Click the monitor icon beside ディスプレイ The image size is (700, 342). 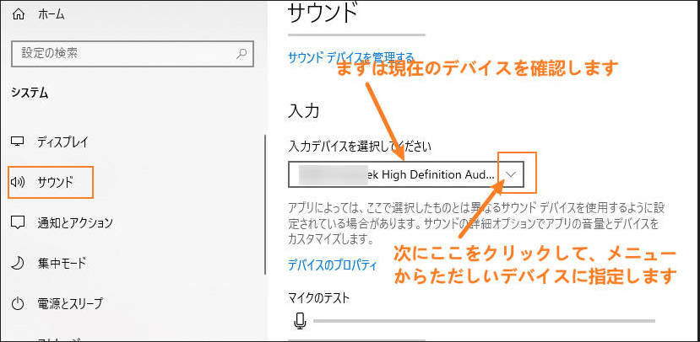point(18,142)
